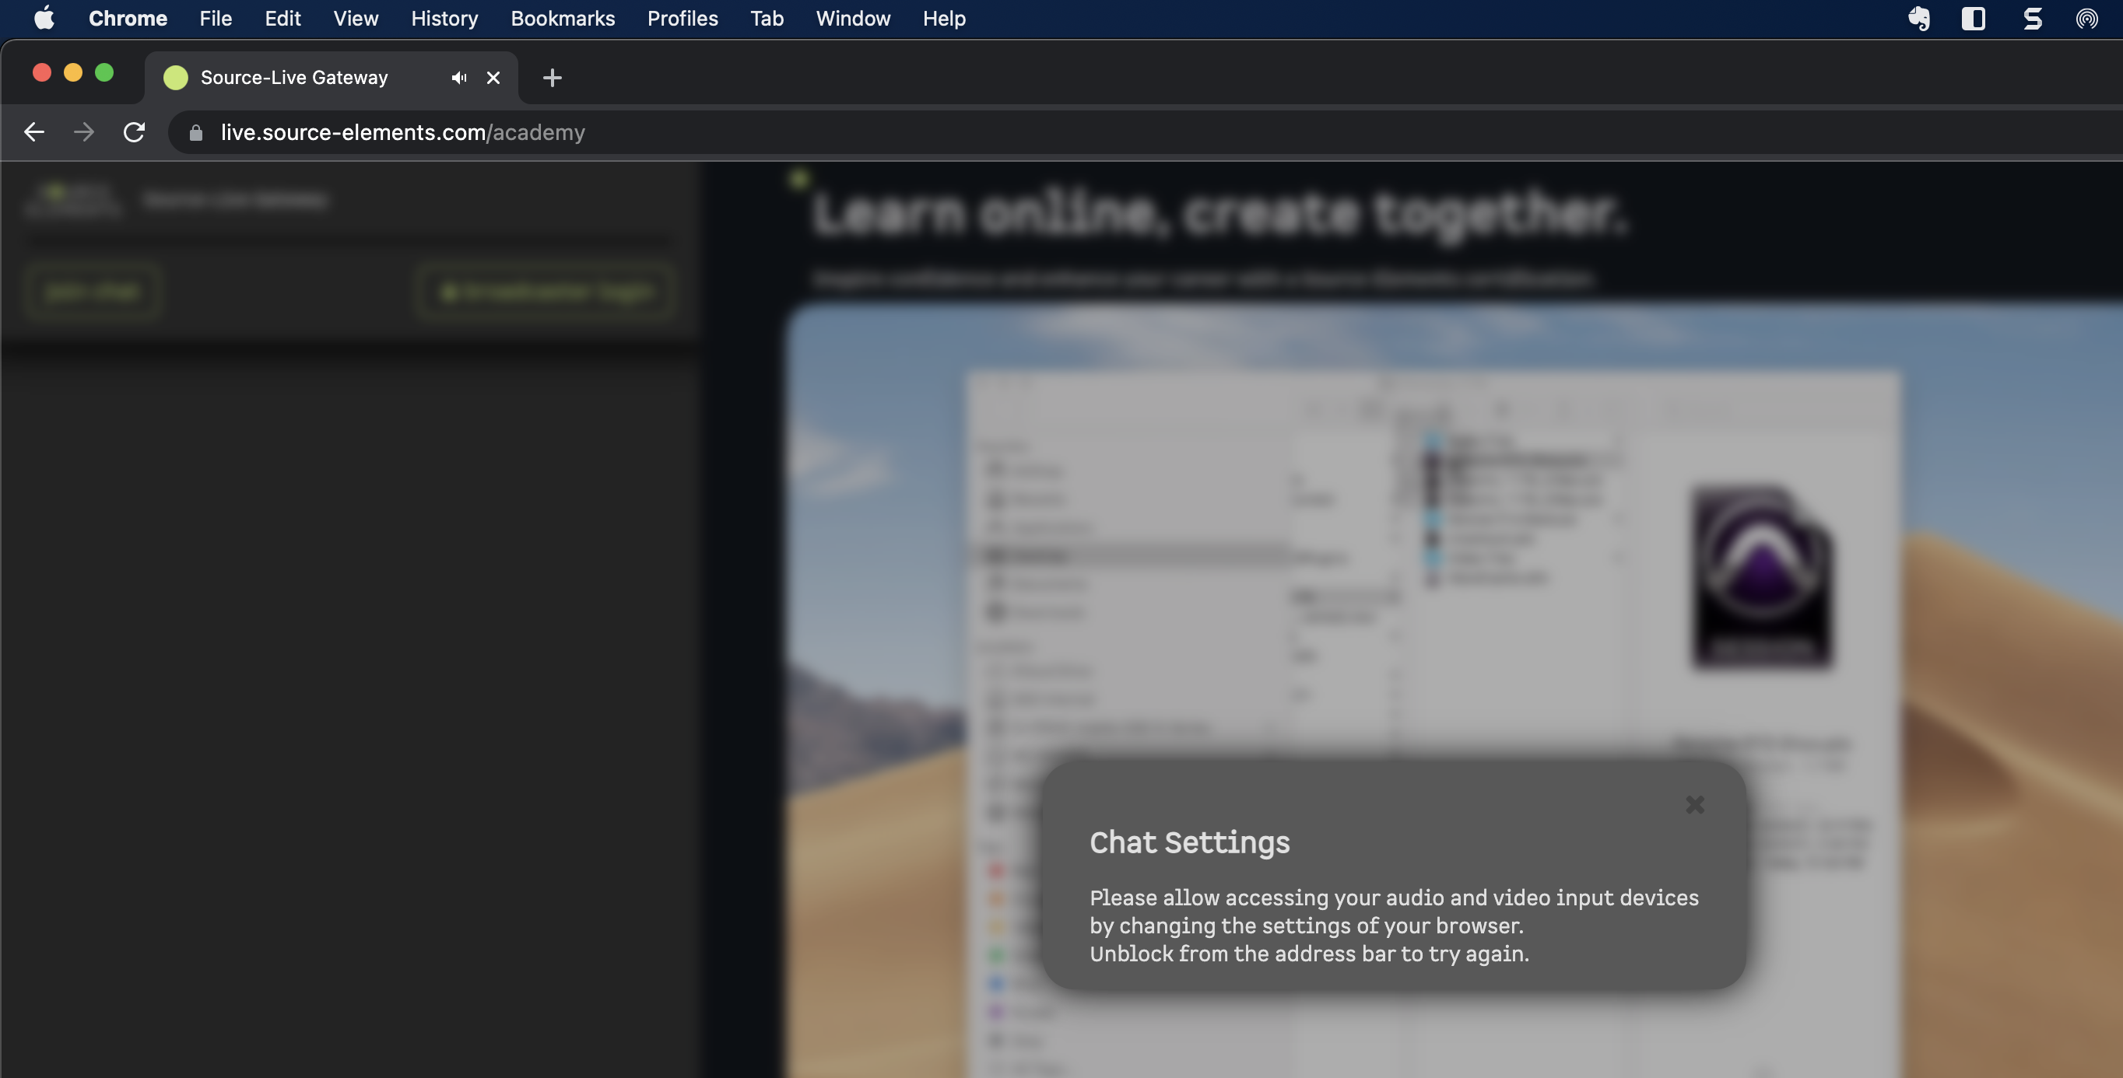Open the Profiles menu
Viewport: 2123px width, 1078px height.
click(683, 18)
